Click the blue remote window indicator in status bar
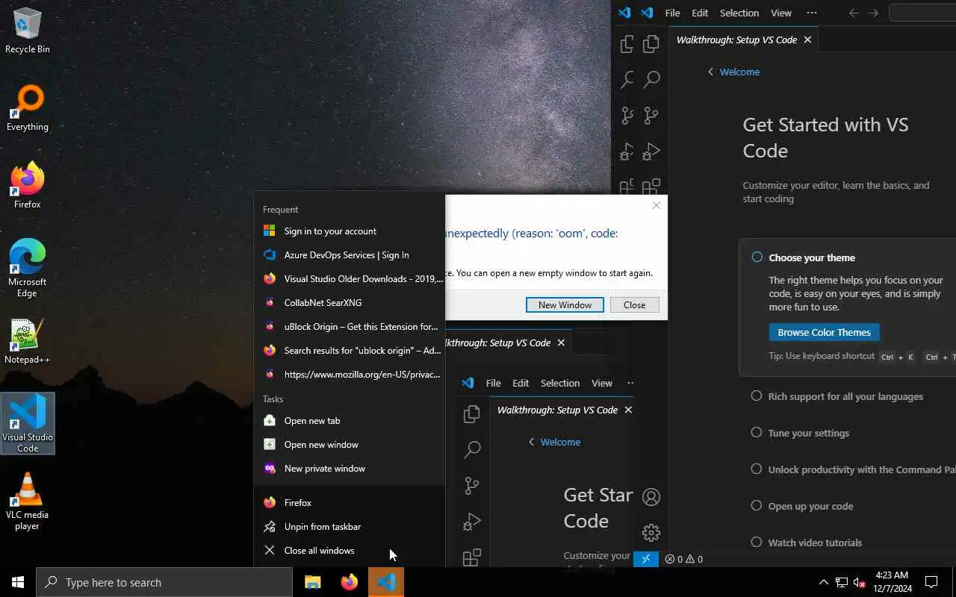Viewport: 956px width, 597px height. point(646,559)
